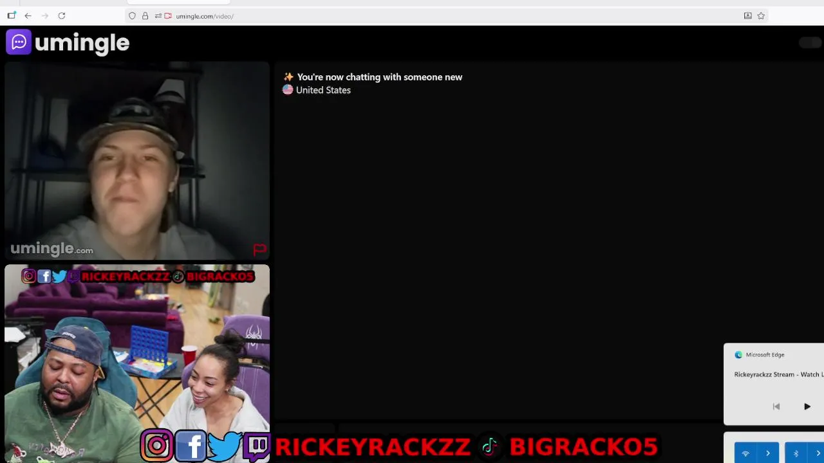Reload the umingle page
This screenshot has height=463, width=824.
point(62,15)
